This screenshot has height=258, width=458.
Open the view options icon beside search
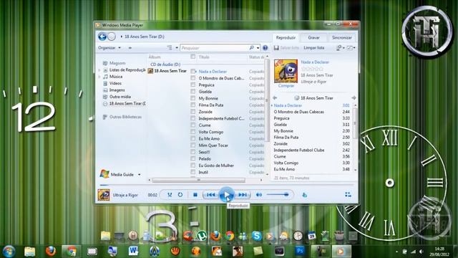point(170,48)
